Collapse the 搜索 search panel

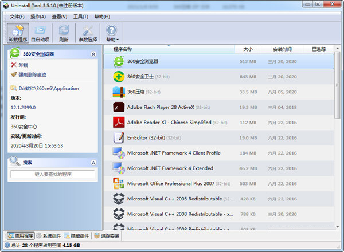93,163
